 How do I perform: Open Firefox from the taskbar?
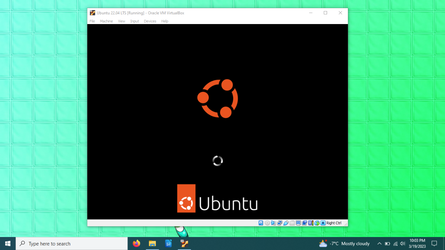(136, 244)
